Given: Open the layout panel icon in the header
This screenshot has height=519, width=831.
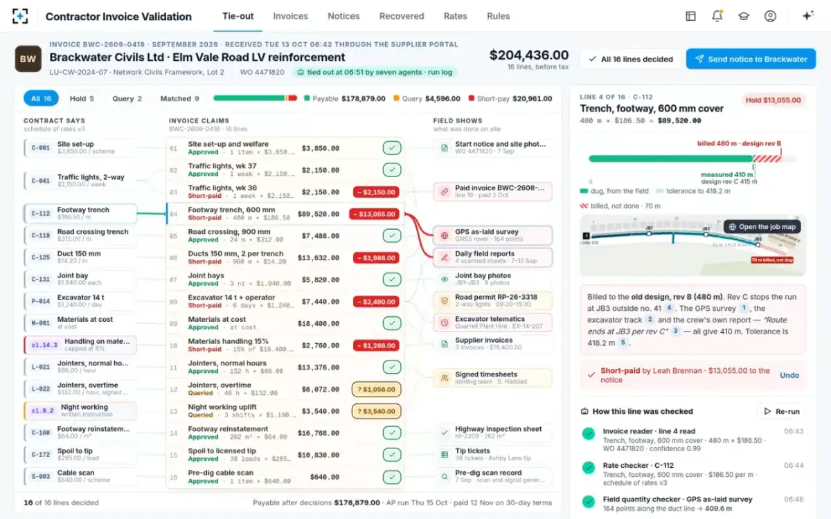Looking at the screenshot, I should (690, 16).
